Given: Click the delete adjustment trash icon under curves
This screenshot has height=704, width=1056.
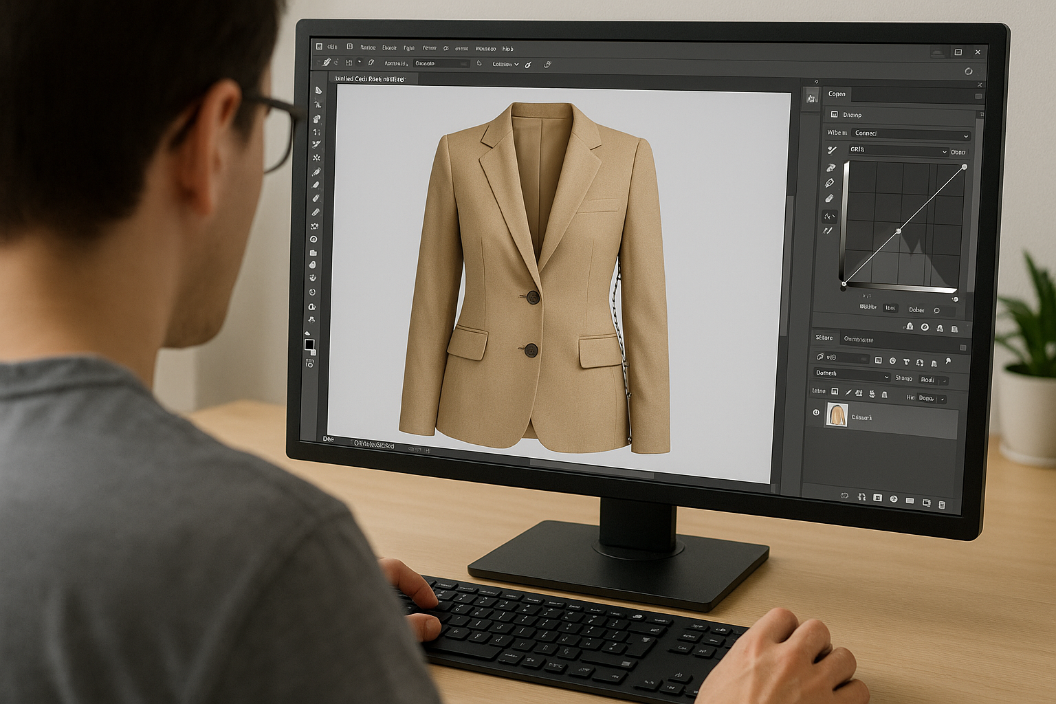Looking at the screenshot, I should pos(954,329).
